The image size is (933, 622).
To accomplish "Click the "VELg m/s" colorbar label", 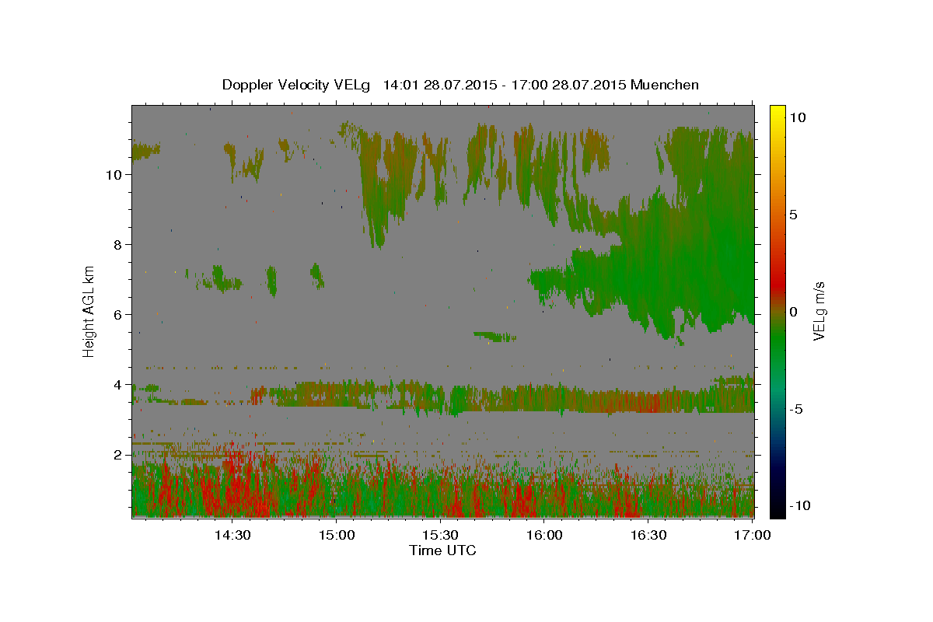I will (x=819, y=312).
